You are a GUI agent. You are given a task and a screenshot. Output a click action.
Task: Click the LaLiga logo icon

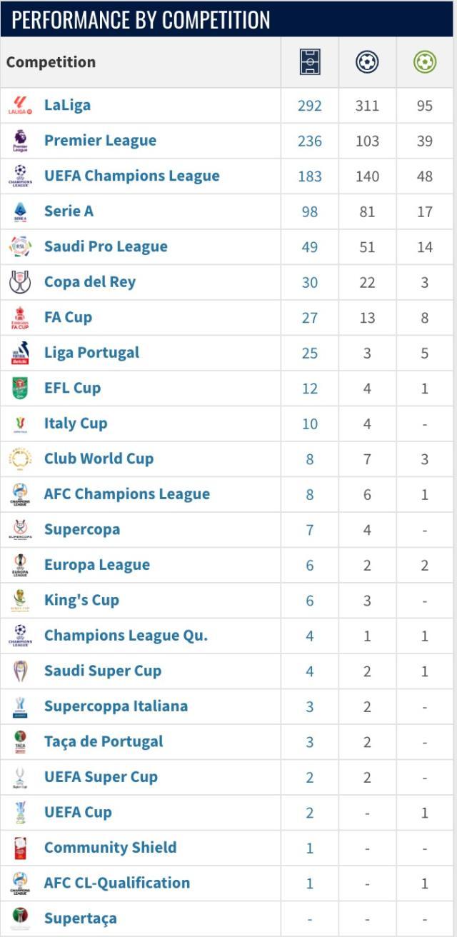pyautogui.click(x=20, y=106)
